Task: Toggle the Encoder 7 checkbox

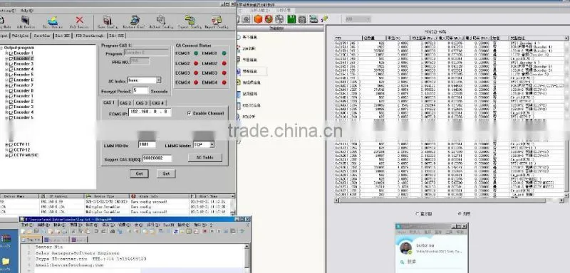Action: [11, 85]
